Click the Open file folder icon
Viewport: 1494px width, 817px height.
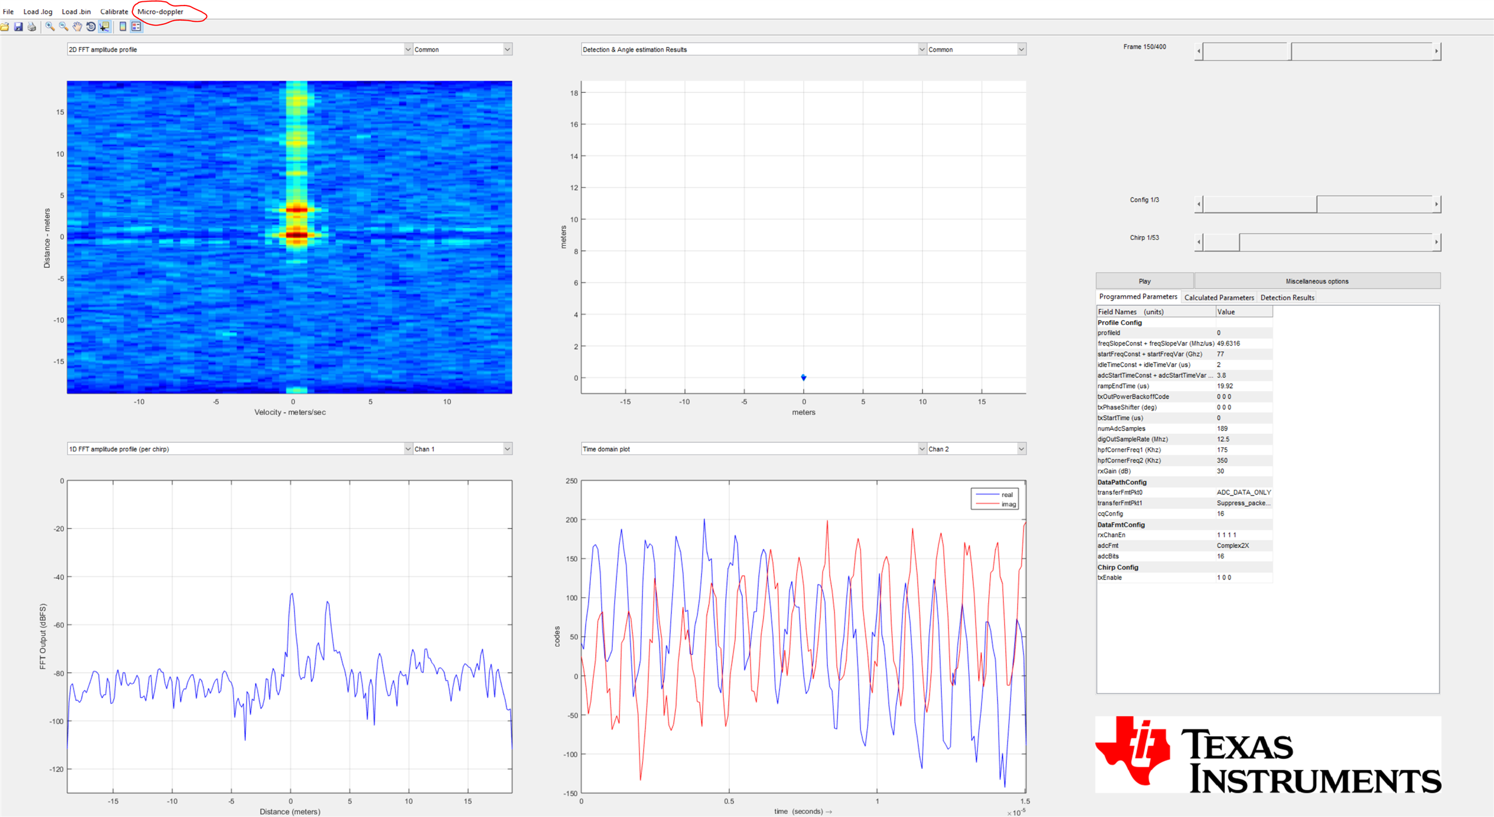5,27
